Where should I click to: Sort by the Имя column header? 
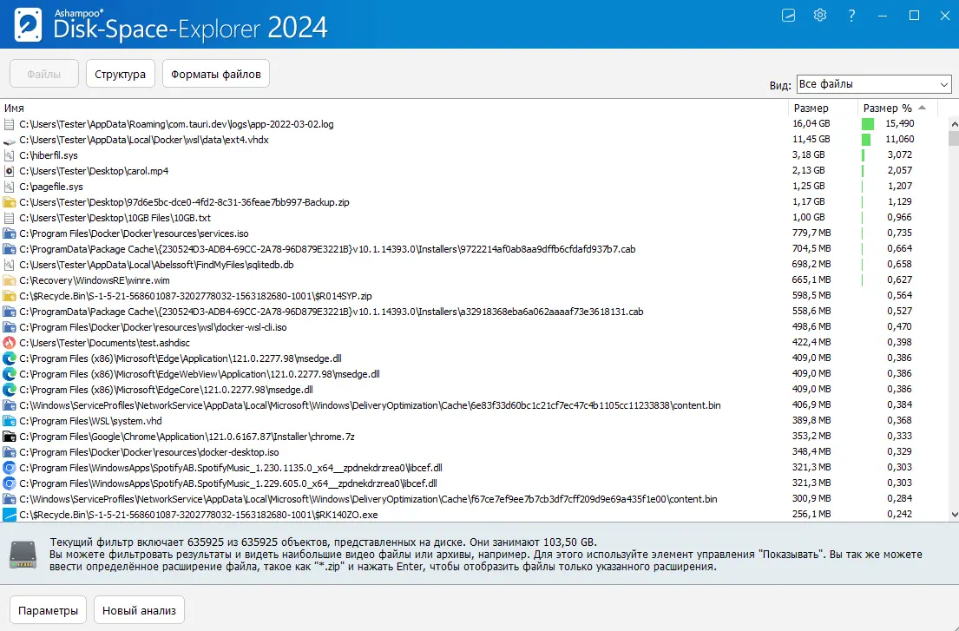(395, 108)
